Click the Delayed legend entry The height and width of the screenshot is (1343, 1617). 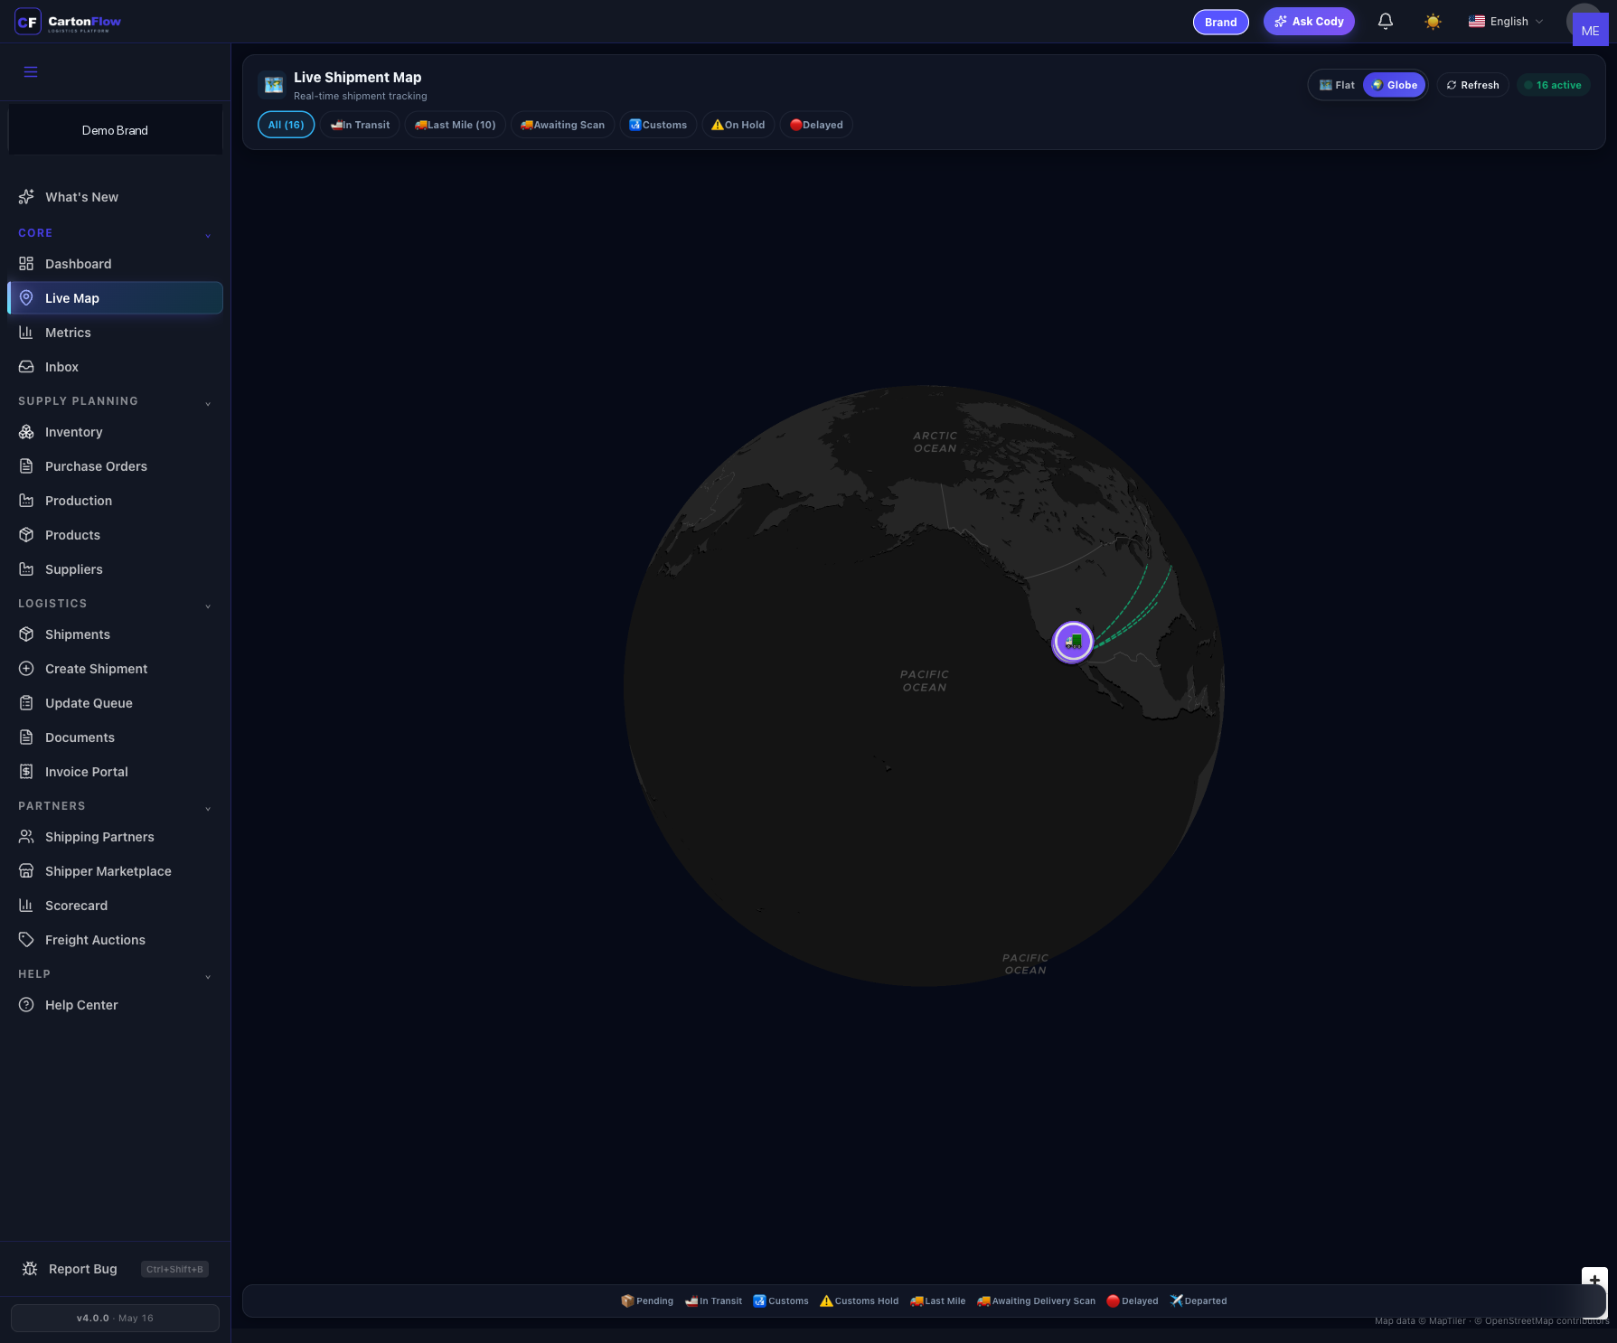coord(1133,1301)
